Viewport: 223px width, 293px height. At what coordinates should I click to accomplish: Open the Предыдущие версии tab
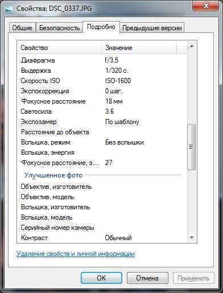tap(152, 28)
